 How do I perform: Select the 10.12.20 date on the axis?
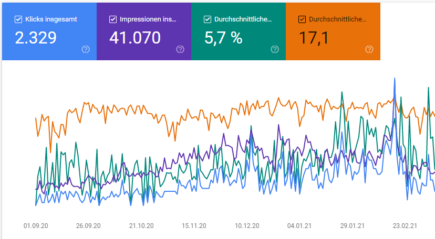[247, 225]
